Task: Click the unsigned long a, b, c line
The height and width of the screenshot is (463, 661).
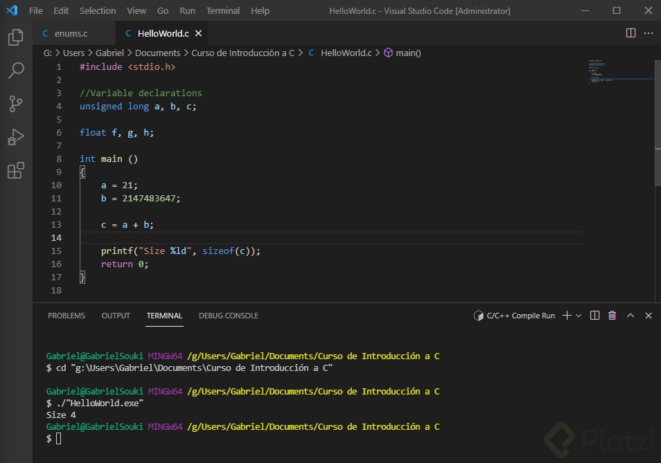Action: [x=138, y=107]
